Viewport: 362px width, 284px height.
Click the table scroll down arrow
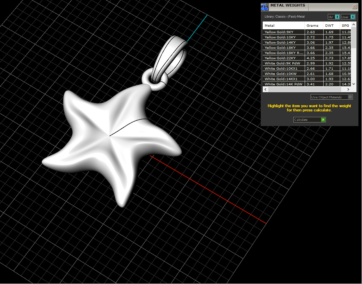[x=354, y=84]
